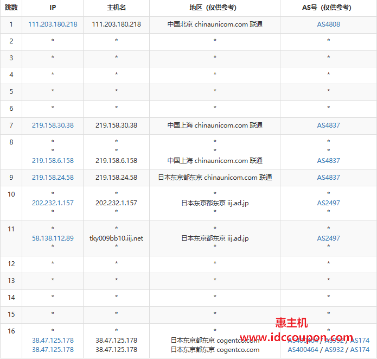The width and height of the screenshot is (377, 359).
Task: Click the AS2497 link in hop 11 row
Action: coord(328,238)
